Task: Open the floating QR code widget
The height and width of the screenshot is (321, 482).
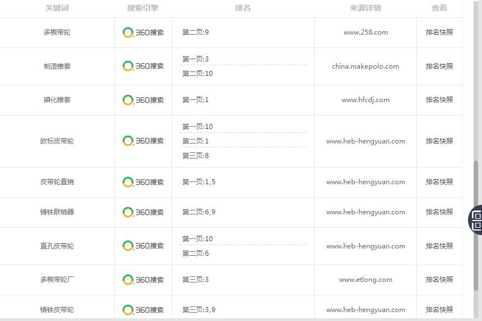Action: click(x=476, y=219)
